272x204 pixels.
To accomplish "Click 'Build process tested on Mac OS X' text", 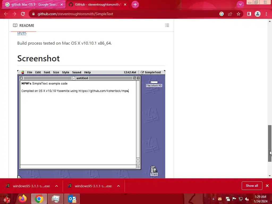I will click(65, 43).
